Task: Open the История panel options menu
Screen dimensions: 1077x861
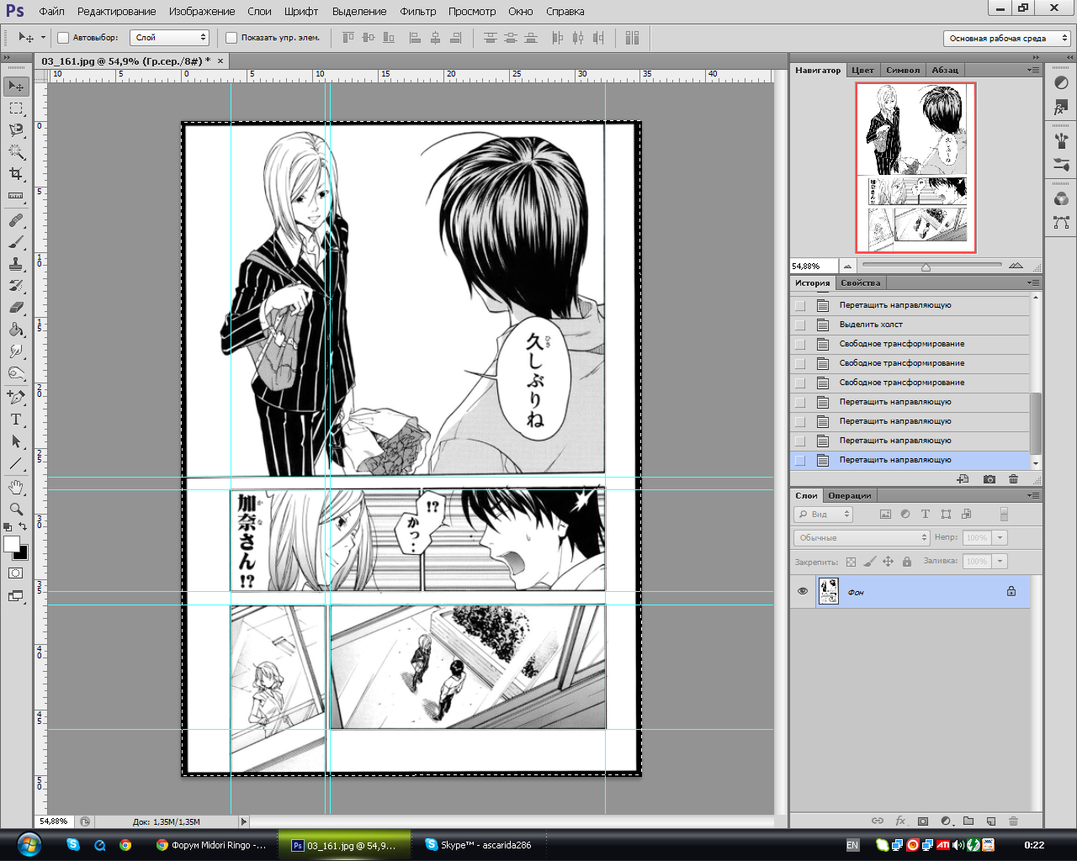Action: 1033,283
